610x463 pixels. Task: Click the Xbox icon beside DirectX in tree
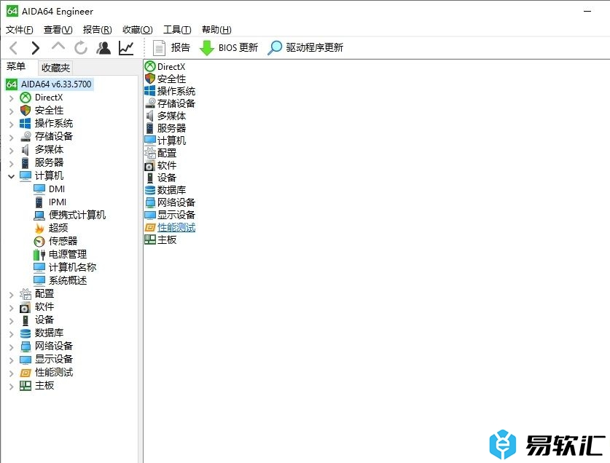tap(26, 98)
